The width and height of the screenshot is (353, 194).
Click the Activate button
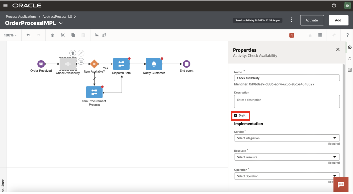312,20
